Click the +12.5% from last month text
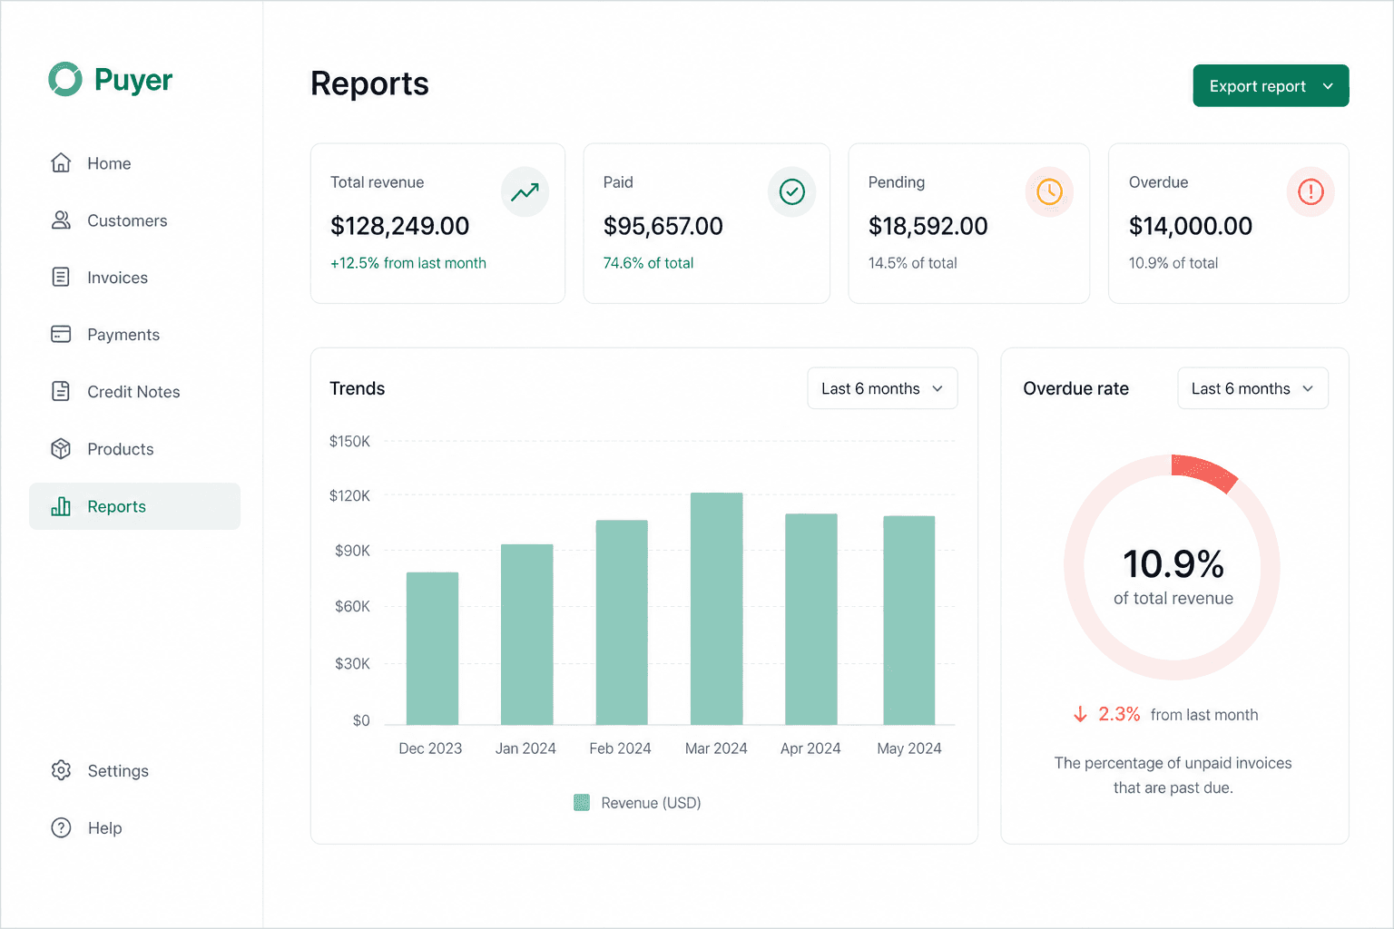Viewport: 1394px width, 929px height. pyautogui.click(x=408, y=263)
